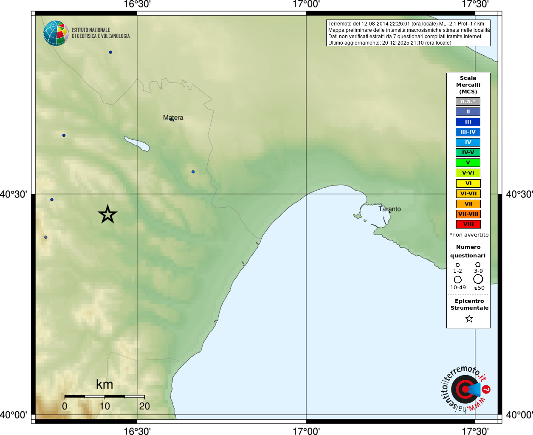This screenshot has height=435, width=533.
Task: Select the blue marker southeast of Matera
Action: click(193, 172)
